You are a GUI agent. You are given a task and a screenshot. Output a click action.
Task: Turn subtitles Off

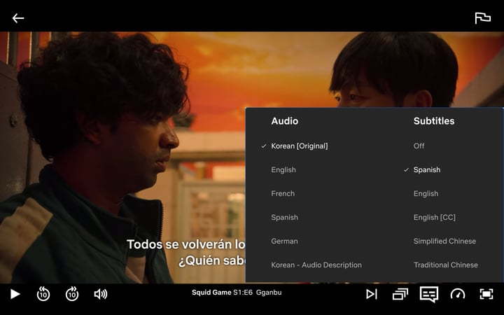(419, 146)
